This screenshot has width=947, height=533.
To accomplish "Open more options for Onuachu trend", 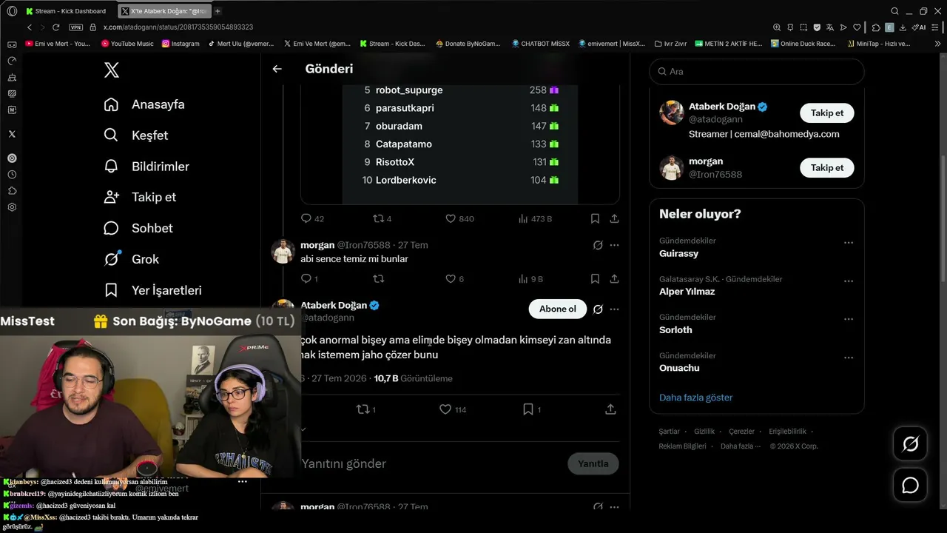I will tap(849, 358).
